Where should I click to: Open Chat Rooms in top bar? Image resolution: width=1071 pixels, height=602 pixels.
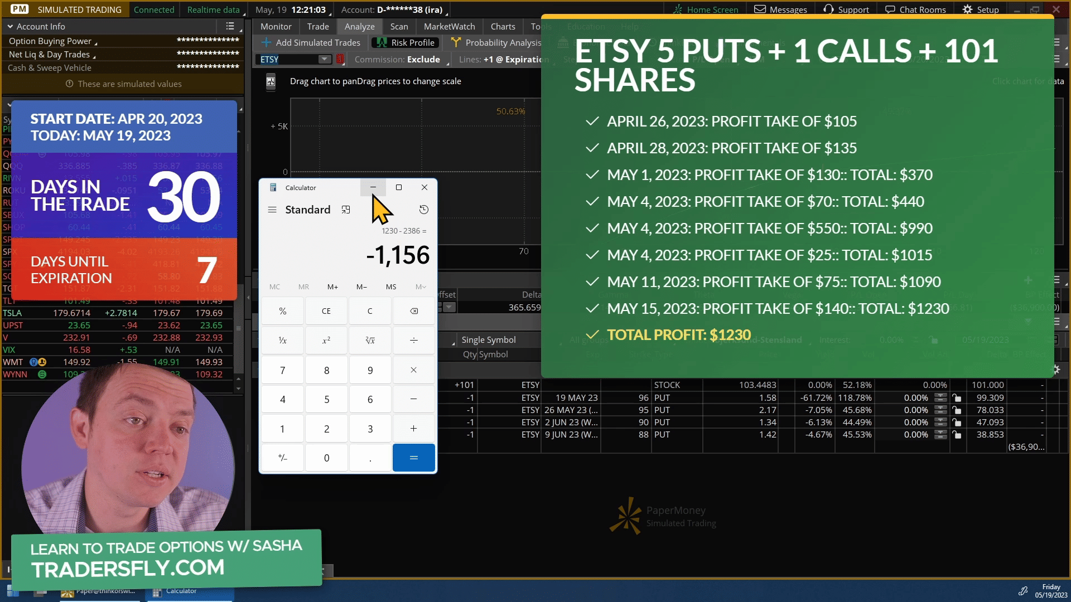click(915, 9)
